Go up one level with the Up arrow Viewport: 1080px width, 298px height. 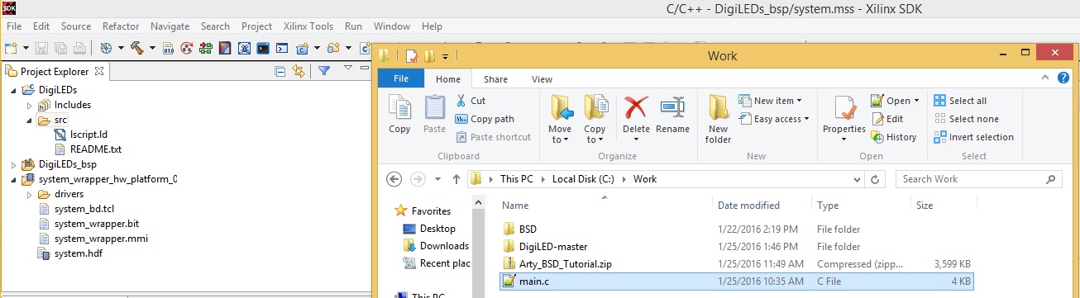point(456,178)
